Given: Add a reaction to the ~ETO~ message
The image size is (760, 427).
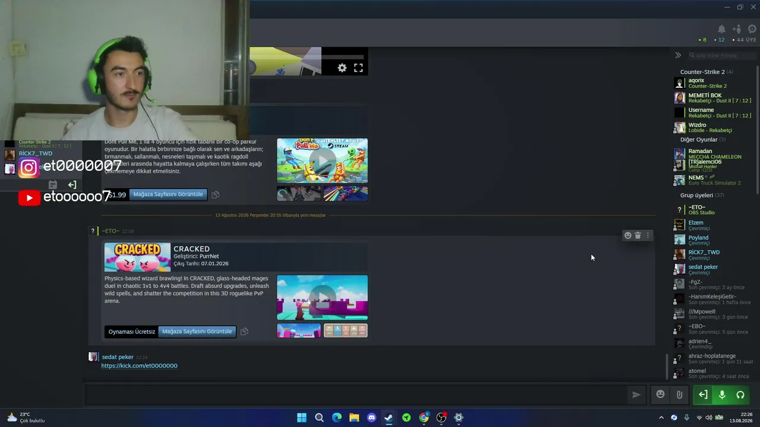Looking at the screenshot, I should tap(628, 235).
